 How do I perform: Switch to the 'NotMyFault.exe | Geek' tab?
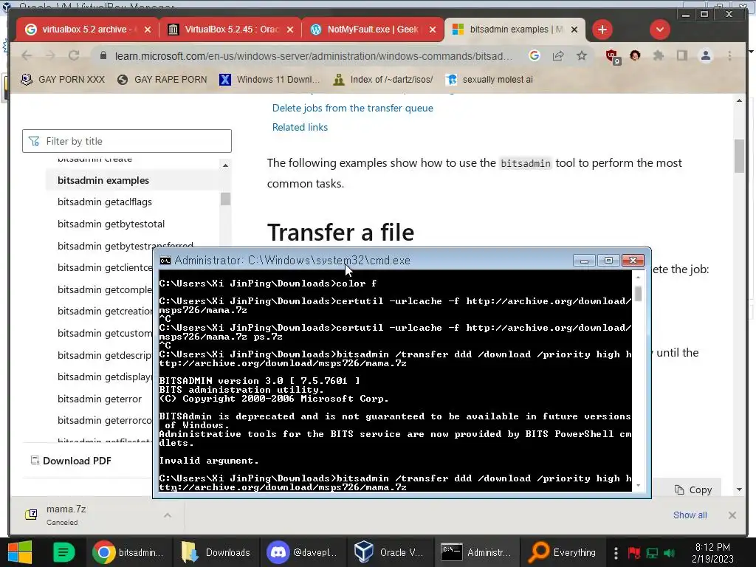coord(373,30)
